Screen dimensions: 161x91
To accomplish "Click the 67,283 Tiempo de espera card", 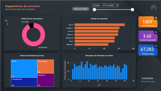I will 148,50.
